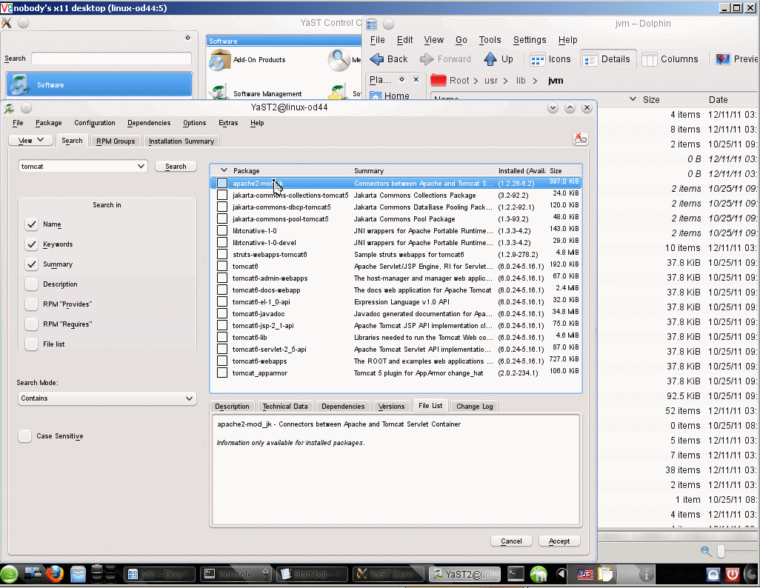Image resolution: width=760 pixels, height=588 pixels.
Task: Click the Search button
Action: 176,167
